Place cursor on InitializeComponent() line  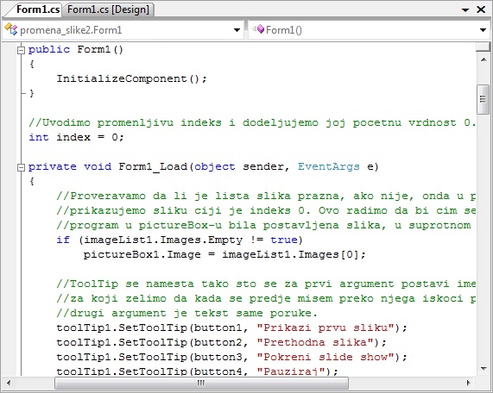(132, 78)
